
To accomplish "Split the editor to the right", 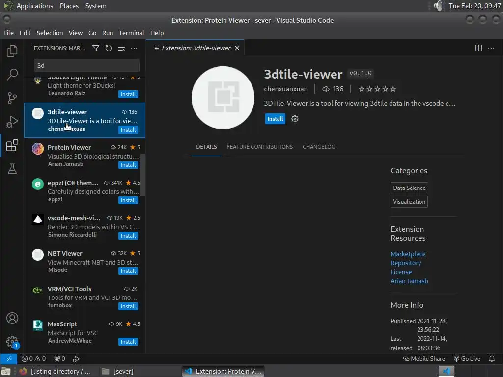I will [478, 48].
